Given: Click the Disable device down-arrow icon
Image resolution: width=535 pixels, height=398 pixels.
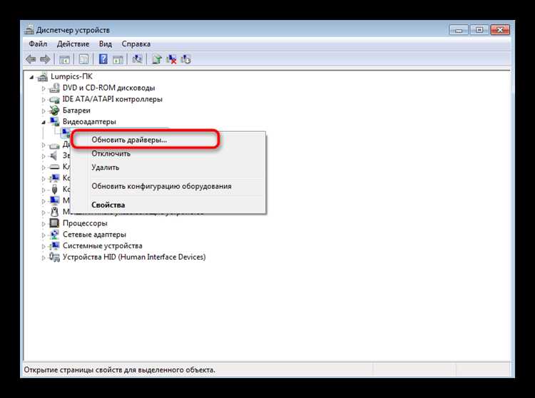Looking at the screenshot, I should [186, 59].
